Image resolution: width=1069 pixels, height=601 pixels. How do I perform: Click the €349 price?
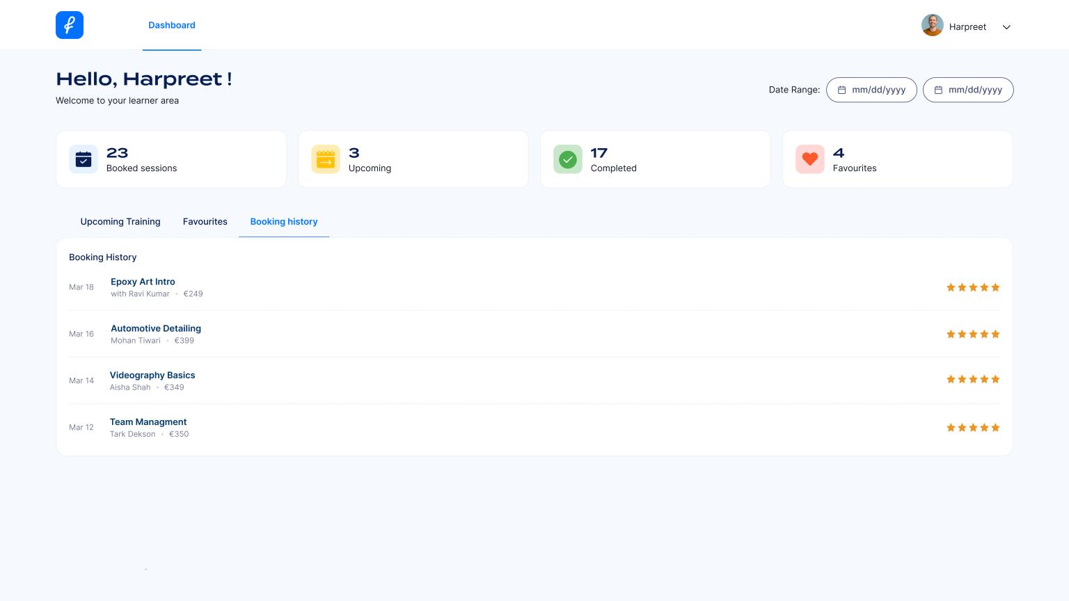coord(174,387)
